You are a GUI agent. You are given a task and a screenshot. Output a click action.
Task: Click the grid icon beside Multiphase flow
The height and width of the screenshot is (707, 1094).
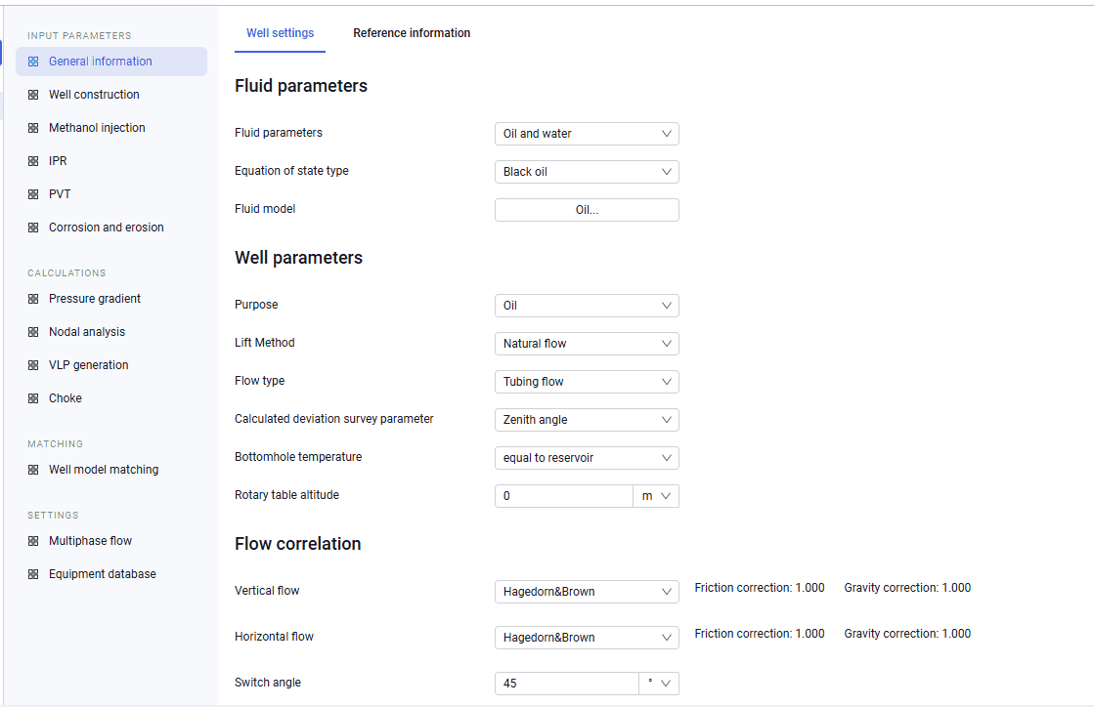[x=33, y=541]
